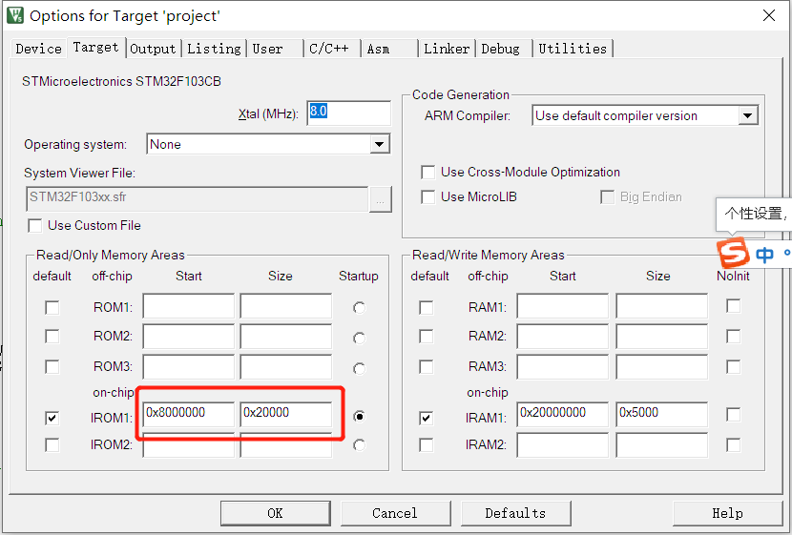
Task: Click the IRAM1 Start field 0x20000000
Action: [563, 414]
